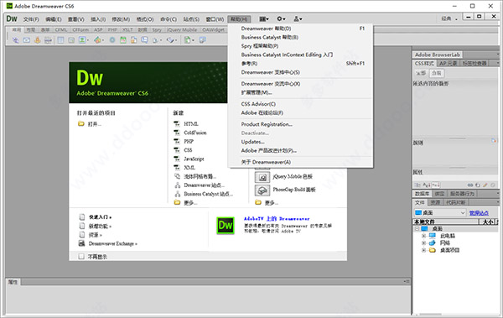Click the Tag Chooser icon
Screen dimensions: 503x318
tap(202, 39)
